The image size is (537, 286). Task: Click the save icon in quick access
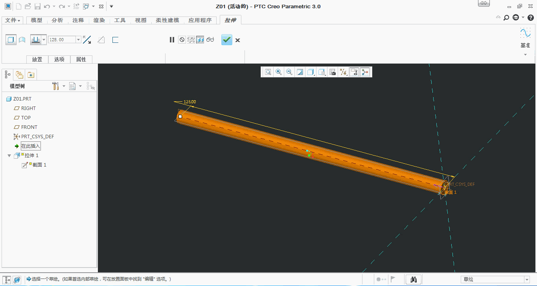click(37, 6)
